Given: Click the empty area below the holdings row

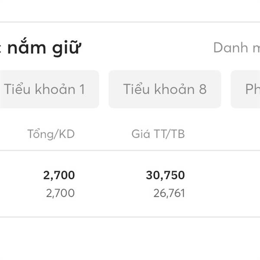Looking at the screenshot, I should click(130, 238).
